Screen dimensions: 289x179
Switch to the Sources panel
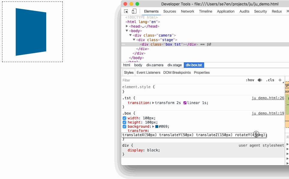(169, 11)
